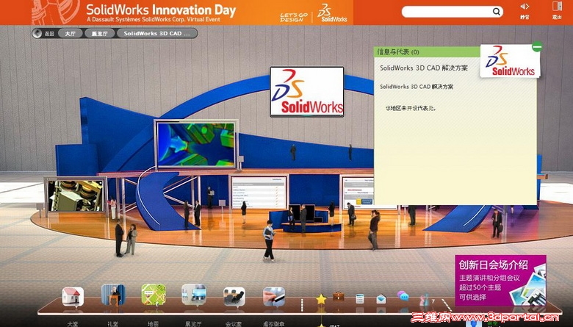The image size is (573, 327).
Task: Open the 大堂 lobby house icon
Action: point(73,296)
